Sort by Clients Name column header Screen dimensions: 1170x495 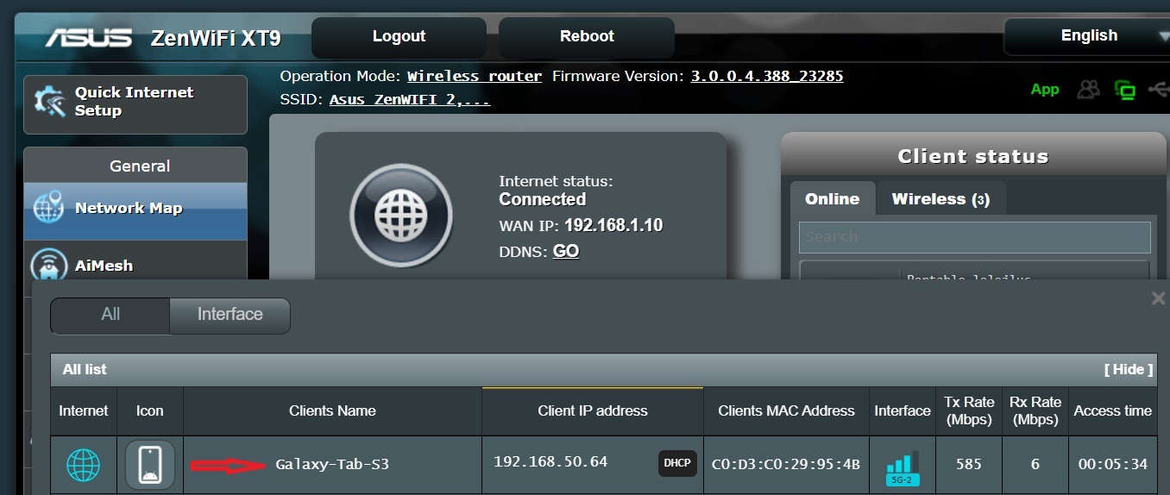coord(332,411)
